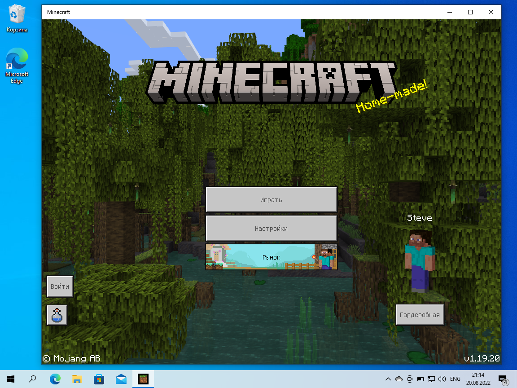Click the Home-made! splash text
Screen dimensions: 517x388
click(x=392, y=97)
